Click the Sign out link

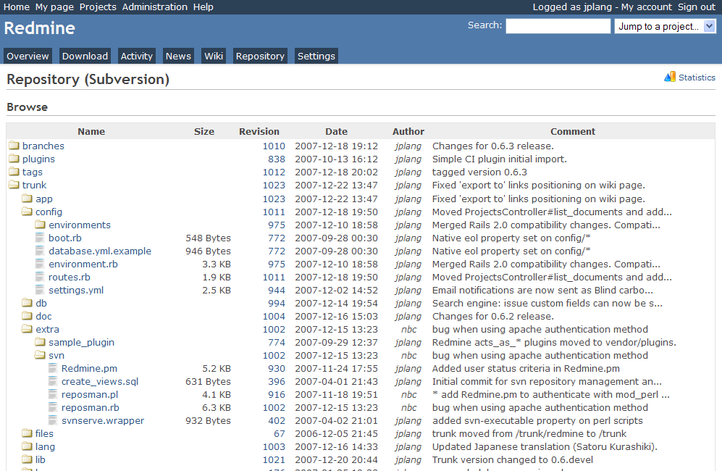click(x=696, y=7)
